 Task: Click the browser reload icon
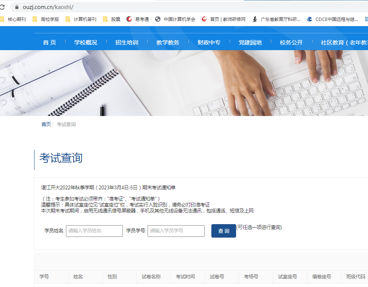point(2,7)
